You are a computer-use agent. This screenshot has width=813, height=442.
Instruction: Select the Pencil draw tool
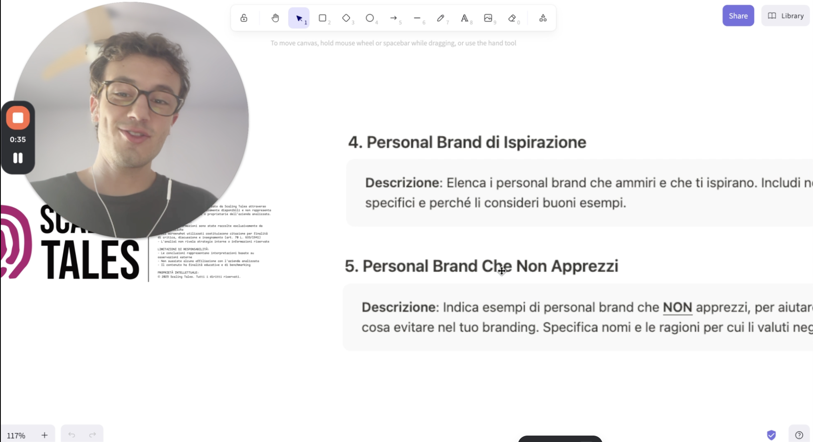(441, 18)
